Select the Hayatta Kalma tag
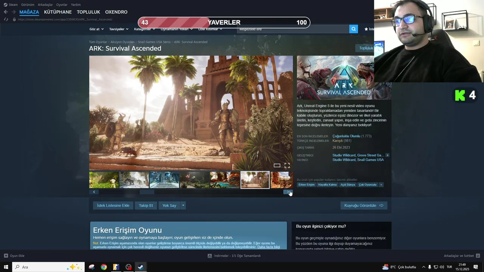Viewport: 484px width, 272px height. [x=327, y=185]
